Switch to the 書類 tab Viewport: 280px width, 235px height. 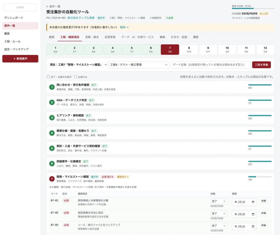click(162, 37)
